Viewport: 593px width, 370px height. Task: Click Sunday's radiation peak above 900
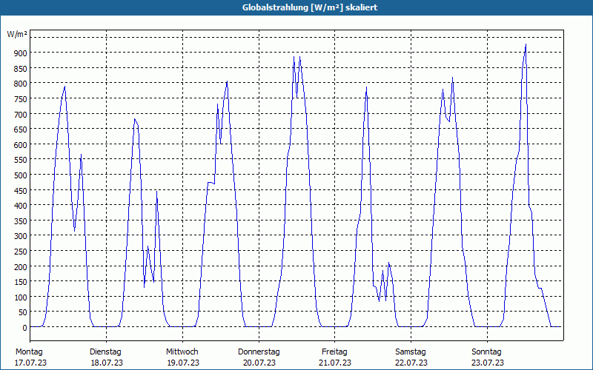click(x=526, y=44)
